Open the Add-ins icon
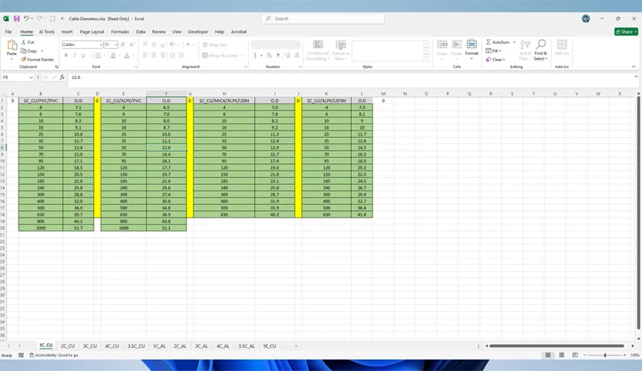 pyautogui.click(x=562, y=44)
